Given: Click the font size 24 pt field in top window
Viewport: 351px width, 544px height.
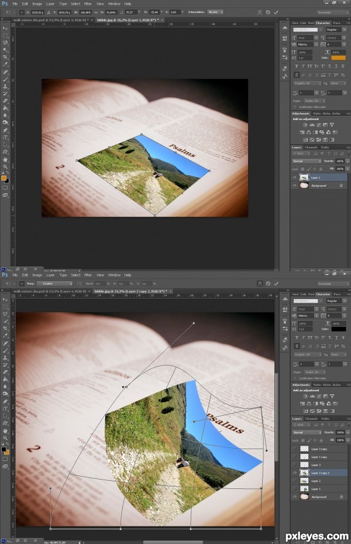Looking at the screenshot, I should (x=305, y=37).
